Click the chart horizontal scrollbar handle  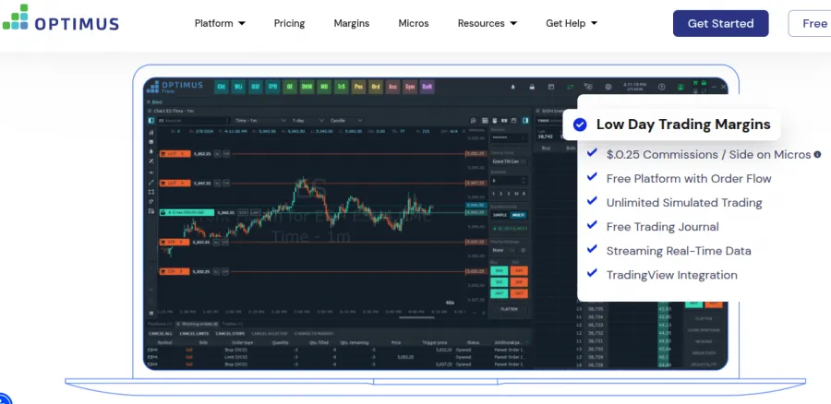(x=416, y=317)
